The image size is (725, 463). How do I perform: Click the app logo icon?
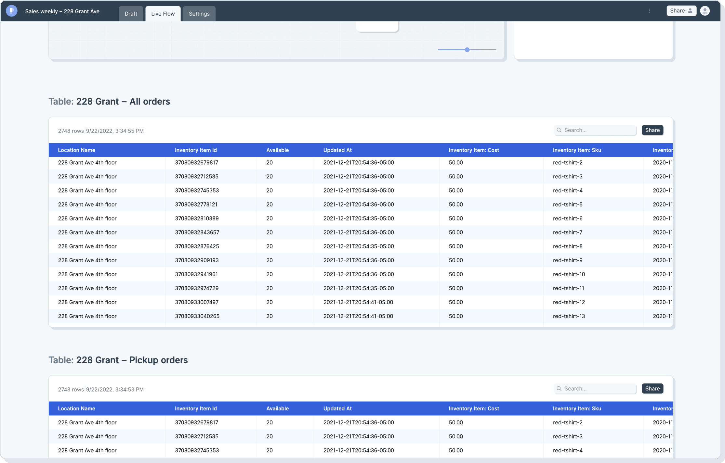(x=12, y=11)
